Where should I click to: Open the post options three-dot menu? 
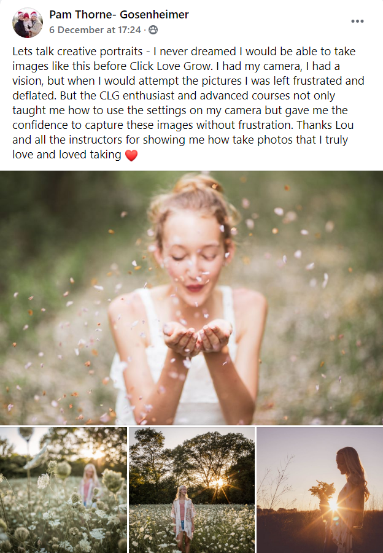click(x=357, y=21)
